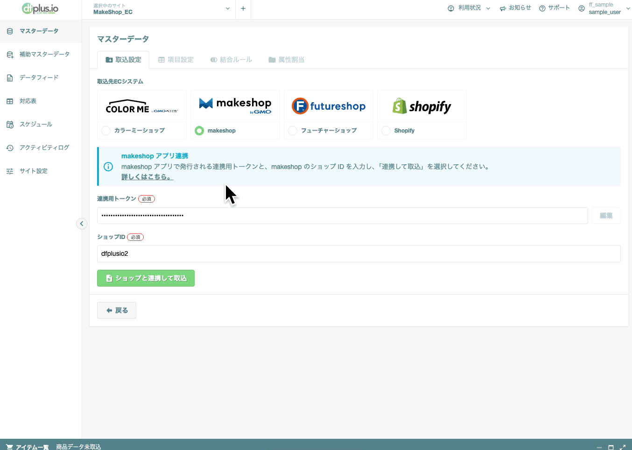Screen dimensions: 632x450
Task: Open マスターデータ in the sidebar
Action: (41, 31)
